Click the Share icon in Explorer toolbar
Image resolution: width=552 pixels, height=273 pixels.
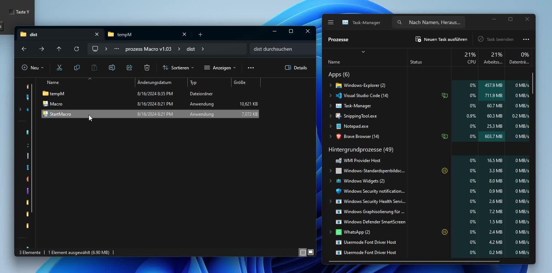point(129,68)
